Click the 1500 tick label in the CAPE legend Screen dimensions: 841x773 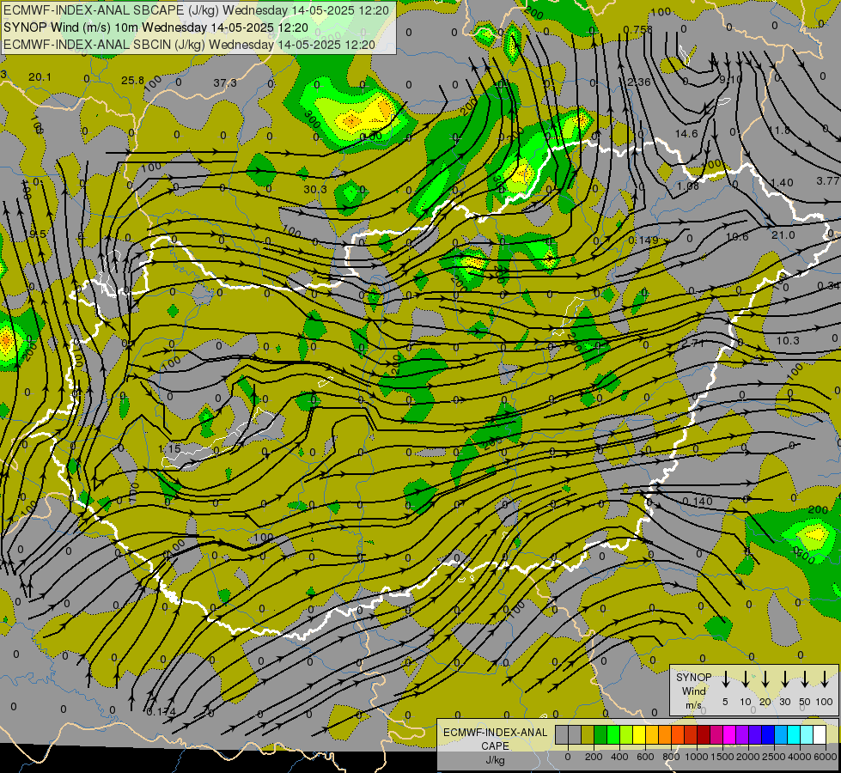pyautogui.click(x=722, y=757)
